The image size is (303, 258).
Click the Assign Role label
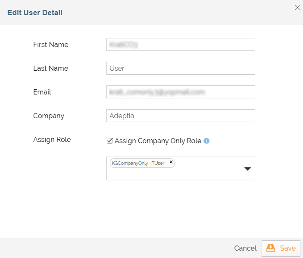52,139
